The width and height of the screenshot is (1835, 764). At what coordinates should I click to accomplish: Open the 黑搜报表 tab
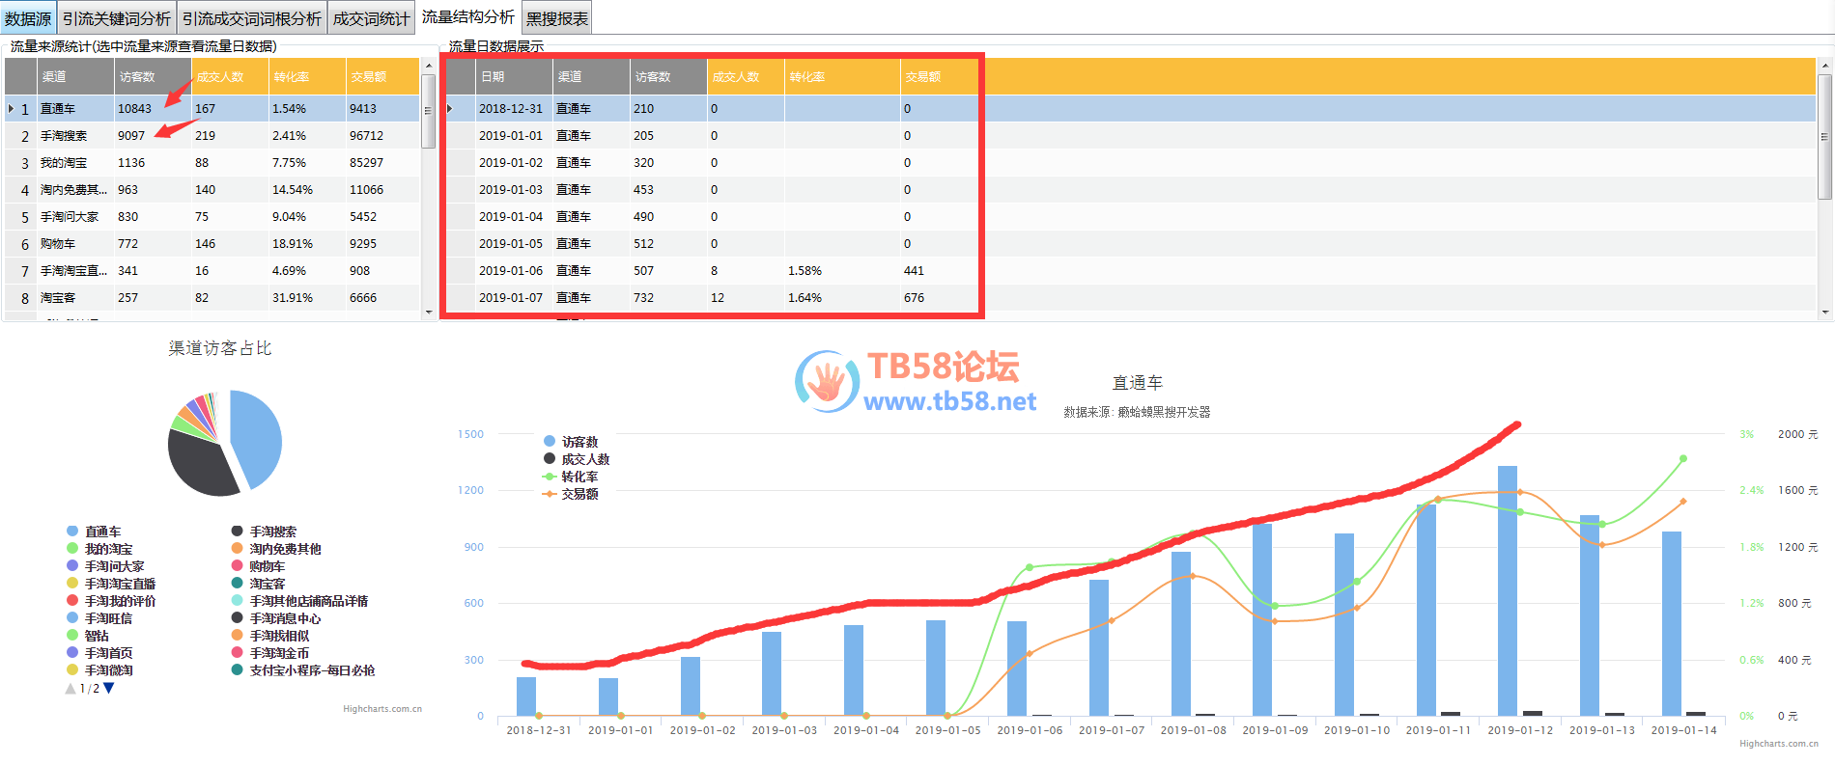click(556, 19)
